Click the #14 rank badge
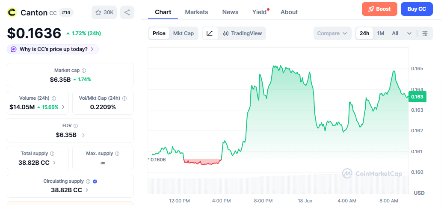This screenshot has width=441, height=205. (x=66, y=12)
